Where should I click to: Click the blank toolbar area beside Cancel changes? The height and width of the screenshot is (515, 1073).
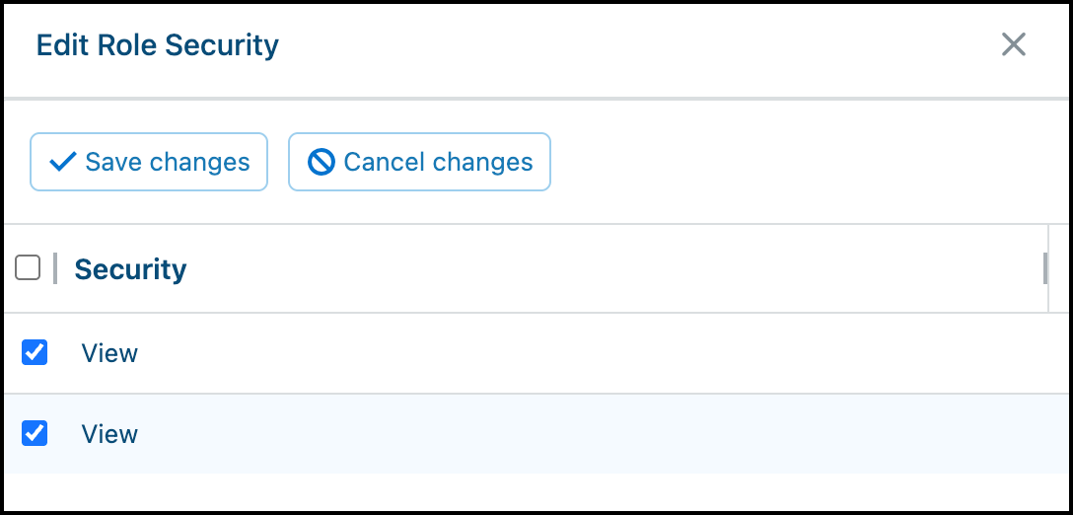[x=808, y=162]
